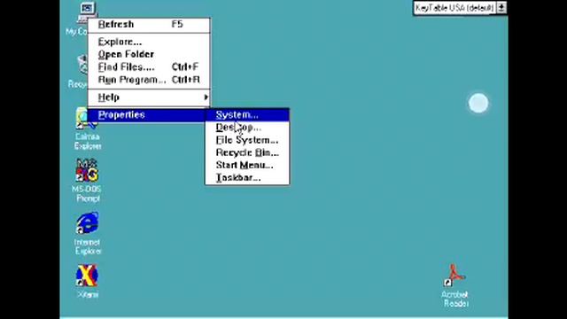Choose Run Program... menu entry

click(149, 80)
